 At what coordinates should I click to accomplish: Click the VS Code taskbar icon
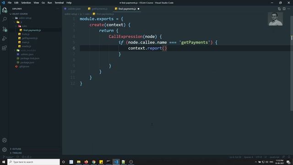(x=116, y=162)
